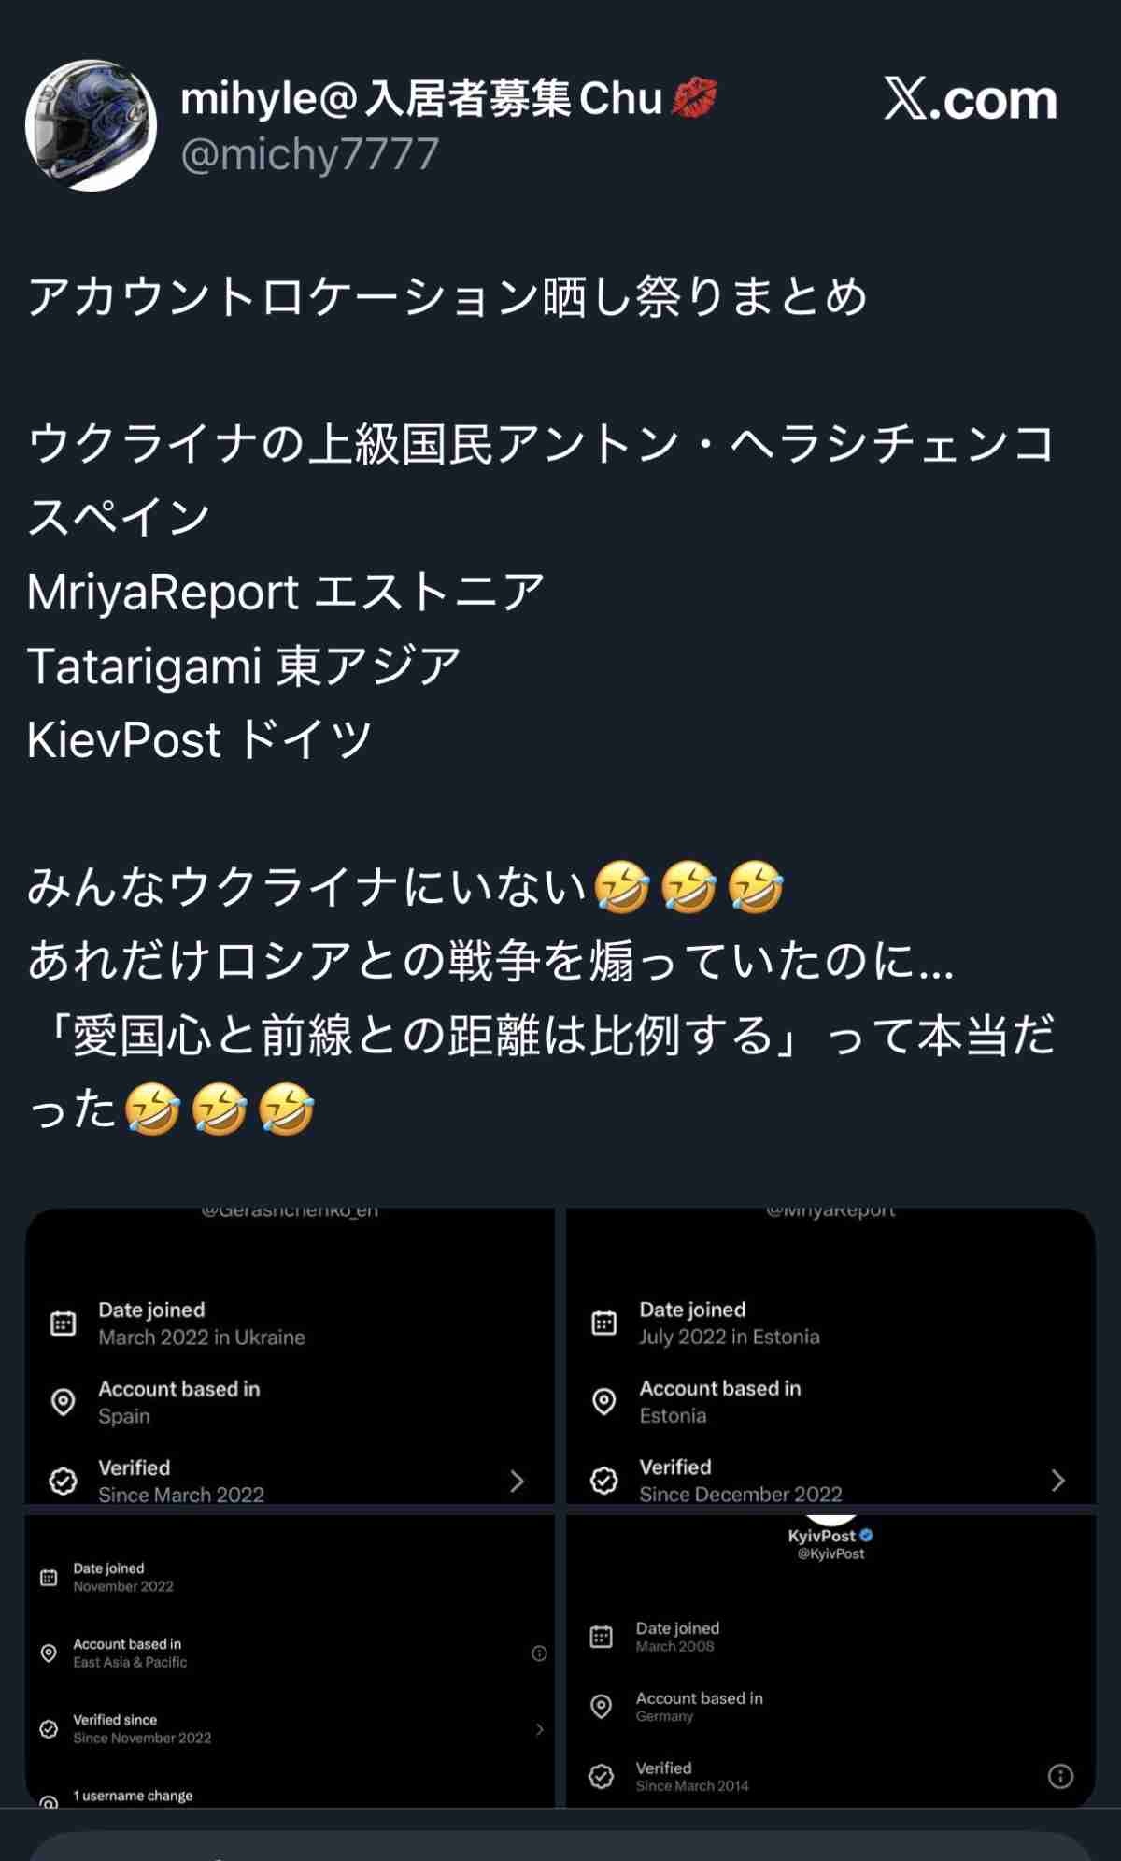The height and width of the screenshot is (1861, 1121).
Task: Click the verified check icon for Since December 2022
Action: point(603,1481)
